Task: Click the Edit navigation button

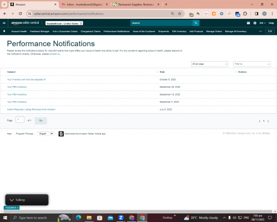Action: pos(270,31)
